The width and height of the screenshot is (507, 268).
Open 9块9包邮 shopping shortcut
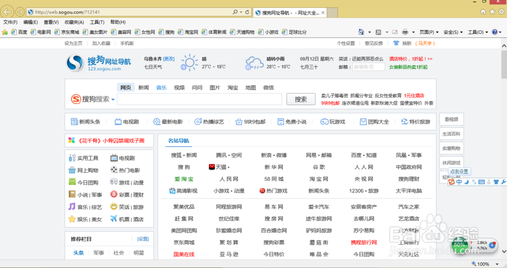250,122
